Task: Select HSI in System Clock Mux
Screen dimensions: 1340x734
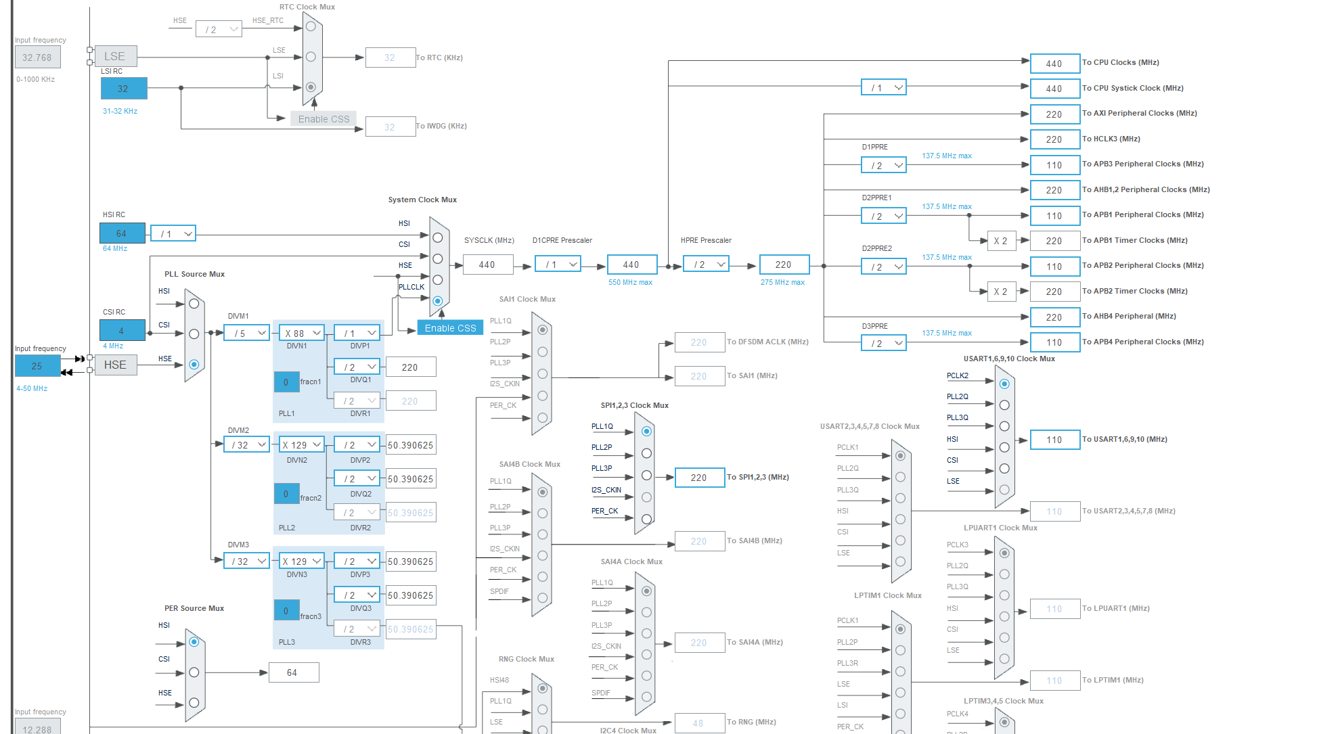Action: [438, 237]
